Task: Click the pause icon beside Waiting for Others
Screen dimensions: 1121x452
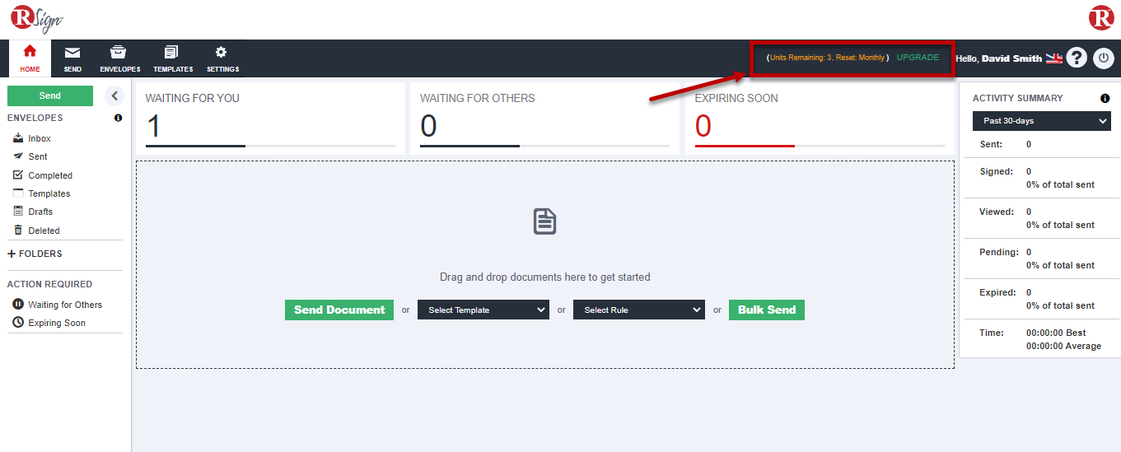Action: coord(18,304)
